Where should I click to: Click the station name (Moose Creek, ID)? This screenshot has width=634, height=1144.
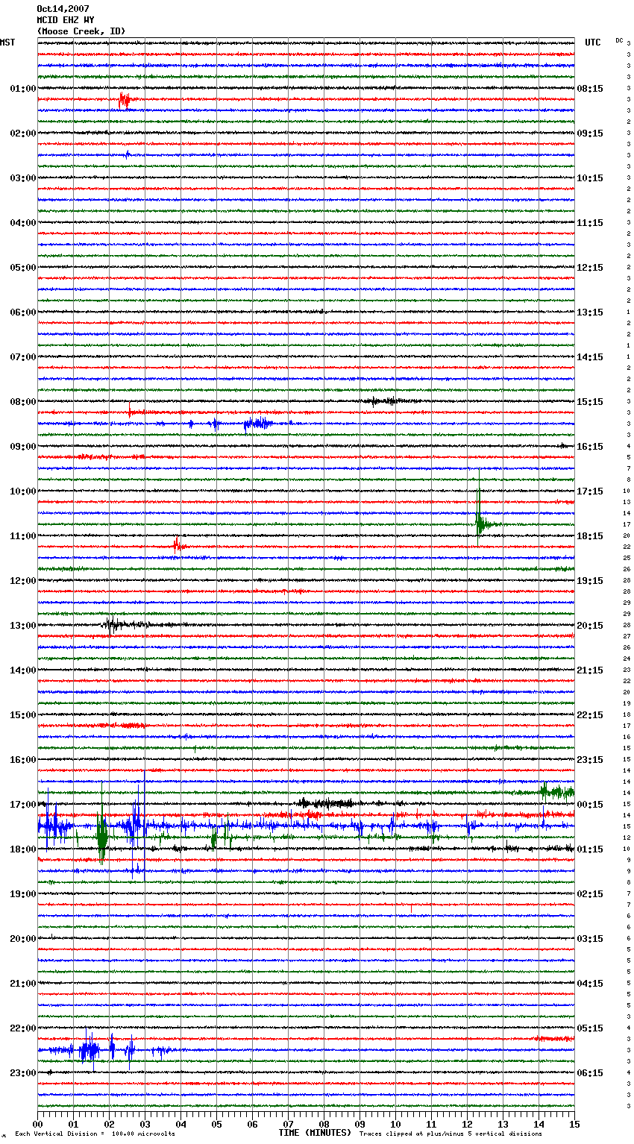pos(81,31)
